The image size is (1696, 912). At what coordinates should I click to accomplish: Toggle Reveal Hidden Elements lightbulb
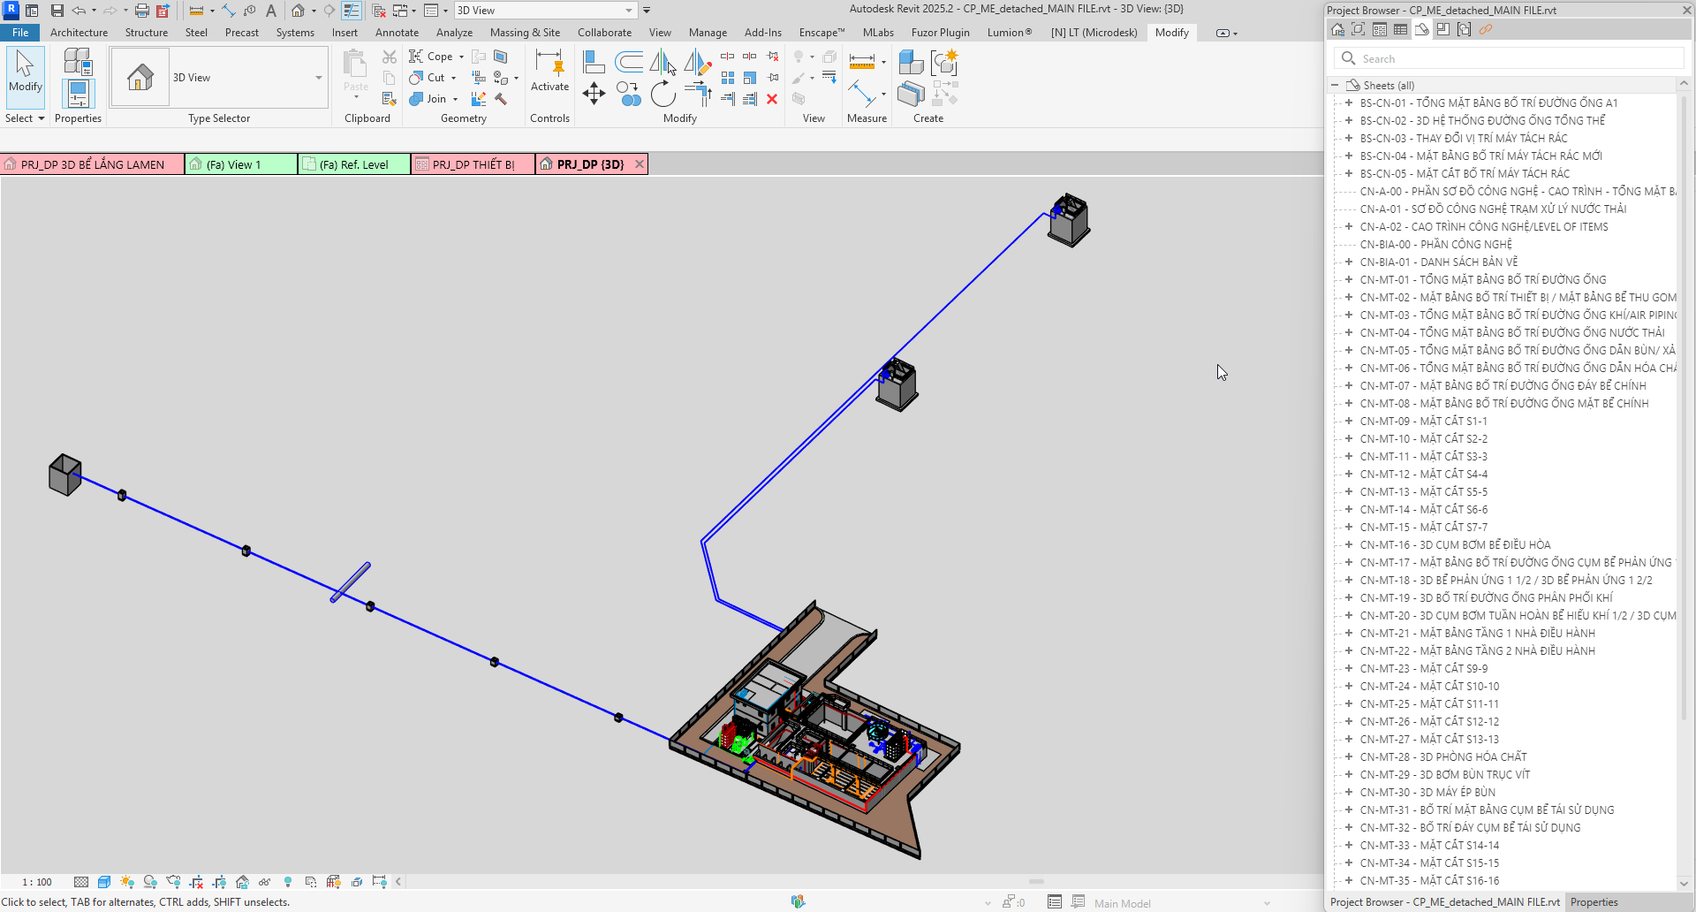click(x=288, y=882)
